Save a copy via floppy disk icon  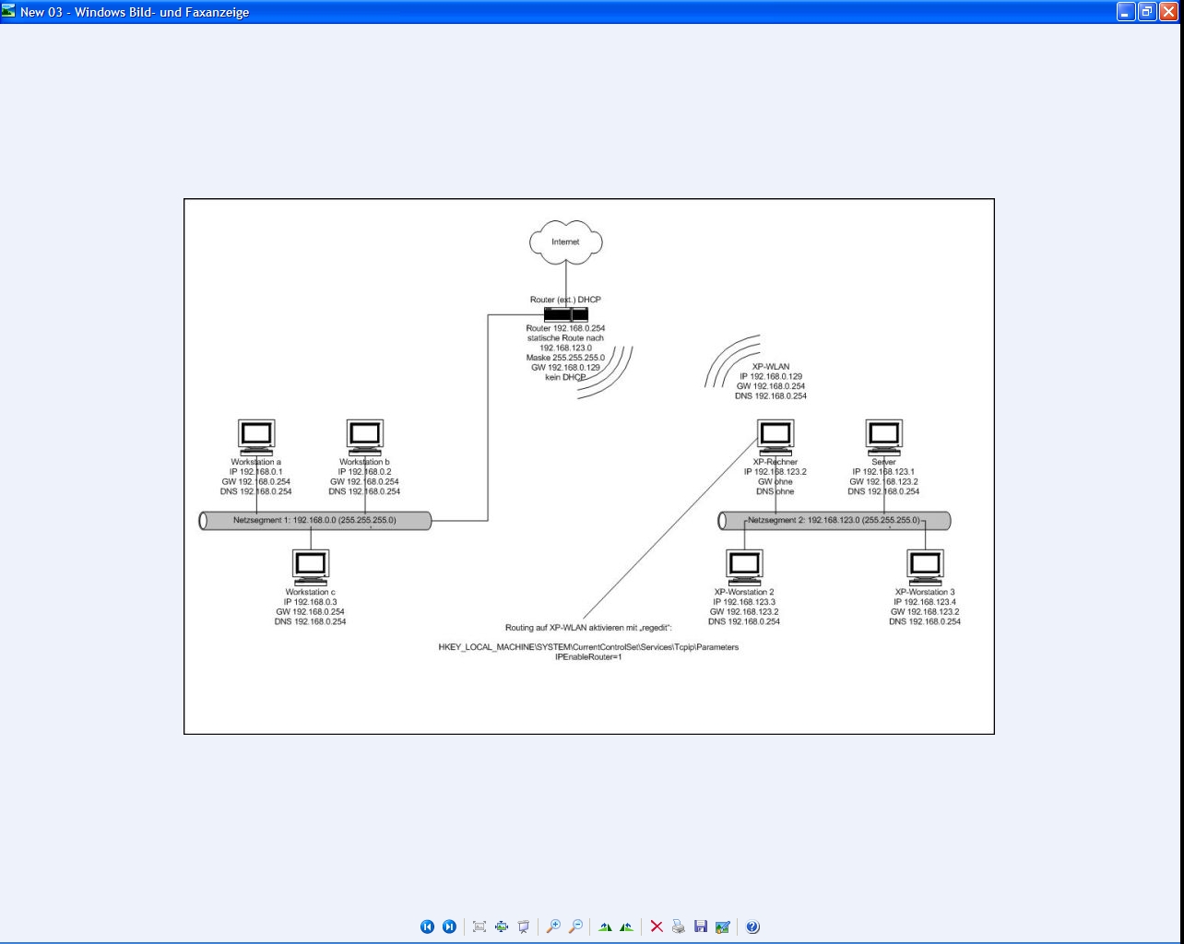(x=701, y=926)
